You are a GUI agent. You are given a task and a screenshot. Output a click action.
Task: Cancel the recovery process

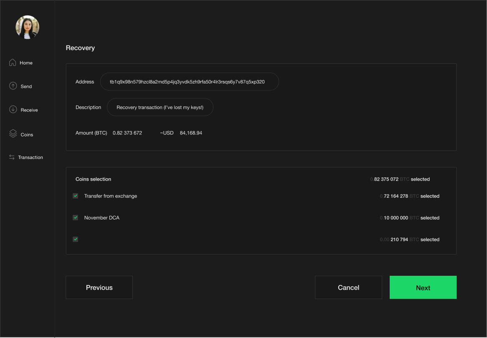[348, 288]
